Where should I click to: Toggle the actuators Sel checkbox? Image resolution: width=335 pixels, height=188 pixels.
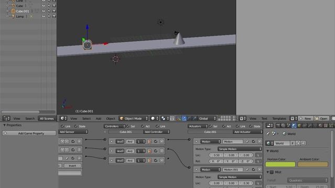210,126
